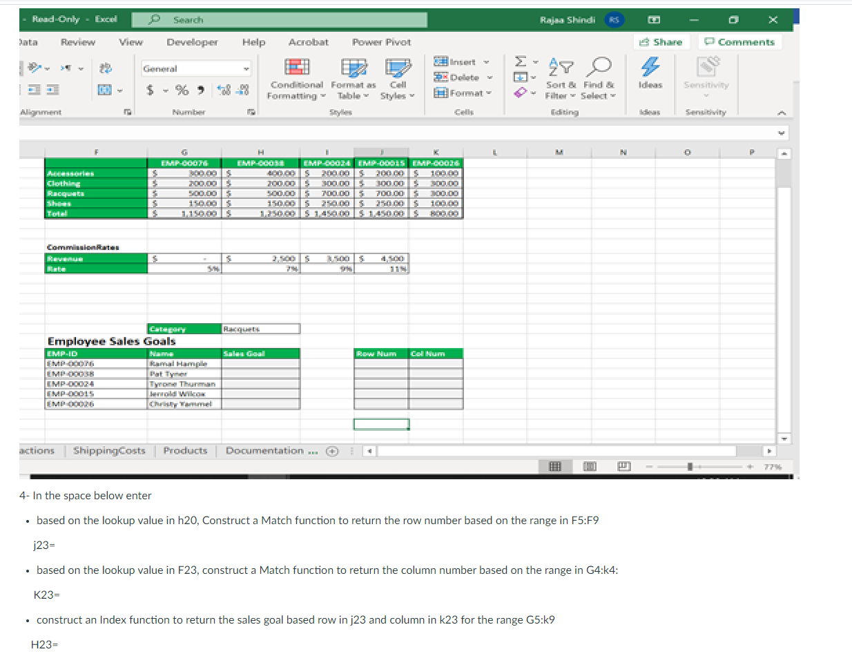852x665 pixels.
Task: Click the Clear eraser icon
Action: [521, 93]
